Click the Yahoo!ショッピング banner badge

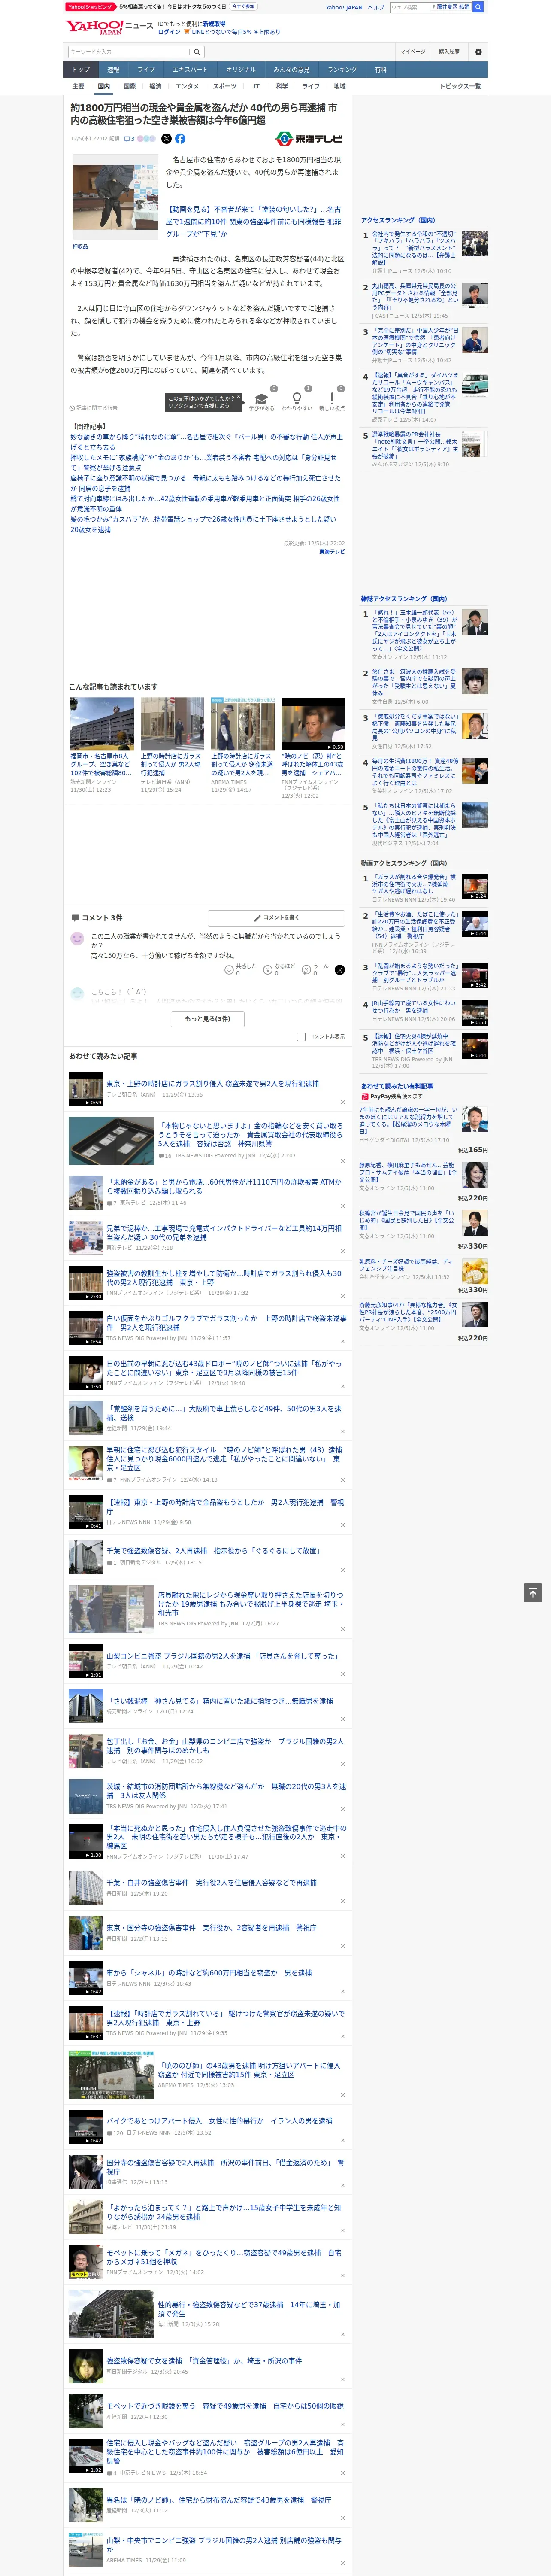tap(91, 6)
